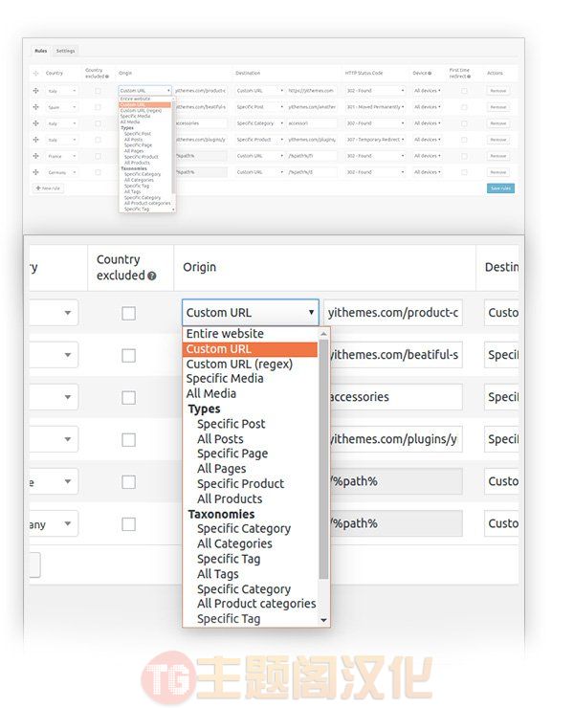
Task: Grab the drag handle of the Italy accessories row
Action: (35, 123)
